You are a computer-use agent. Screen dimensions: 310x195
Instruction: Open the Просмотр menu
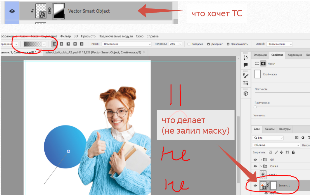coord(88,36)
